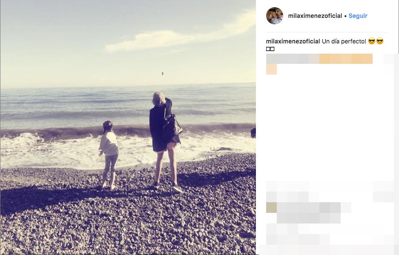The image size is (399, 255).
Task: Click the "Un día perfecto!" caption text
Action: 344,41
